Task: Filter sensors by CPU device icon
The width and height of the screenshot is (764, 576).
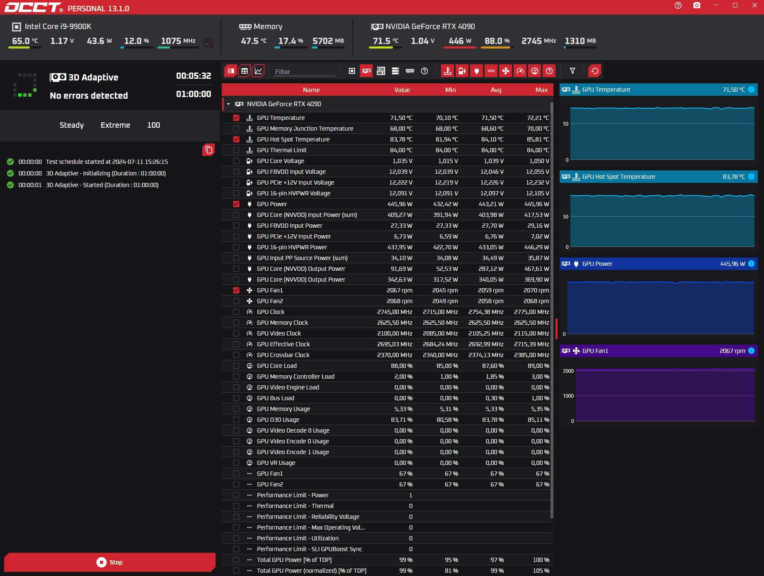Action: (x=352, y=71)
